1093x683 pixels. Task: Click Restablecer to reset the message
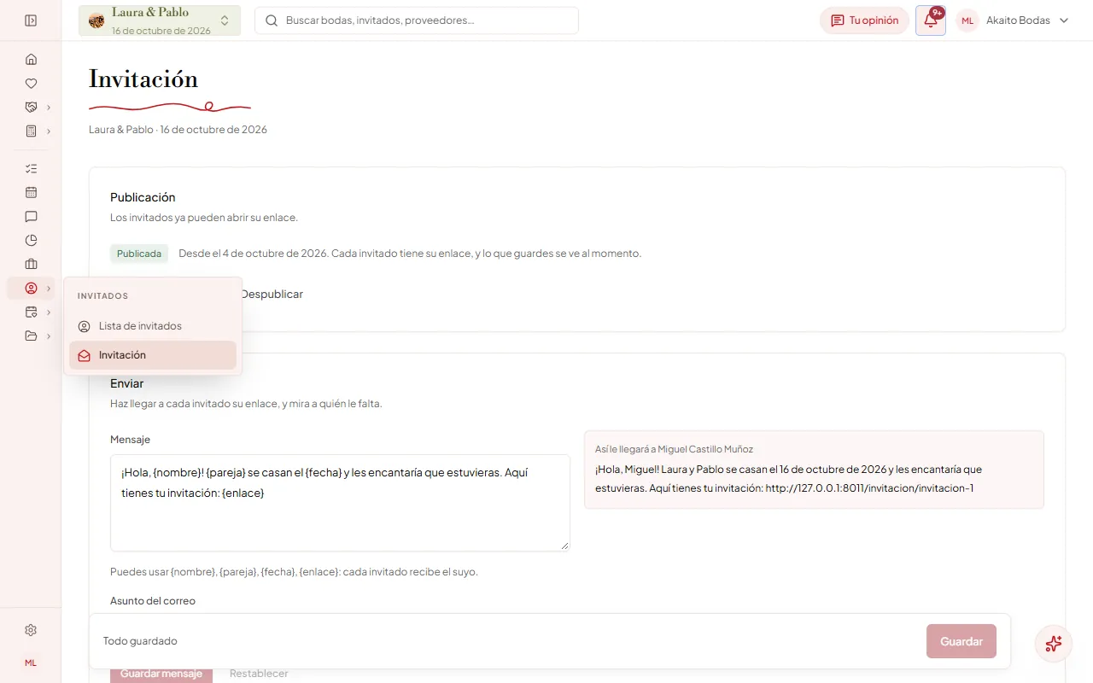pyautogui.click(x=259, y=674)
